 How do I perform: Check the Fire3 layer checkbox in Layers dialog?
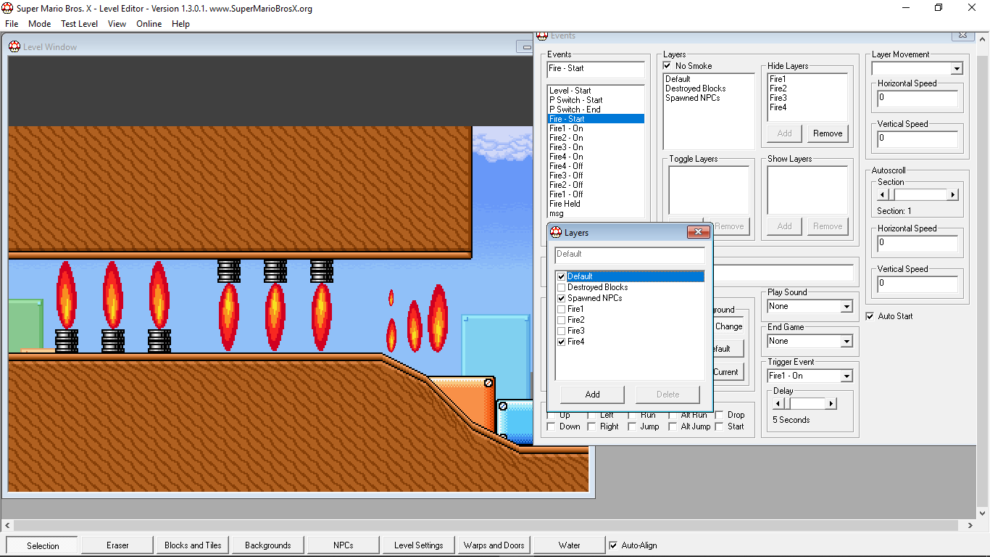(561, 331)
